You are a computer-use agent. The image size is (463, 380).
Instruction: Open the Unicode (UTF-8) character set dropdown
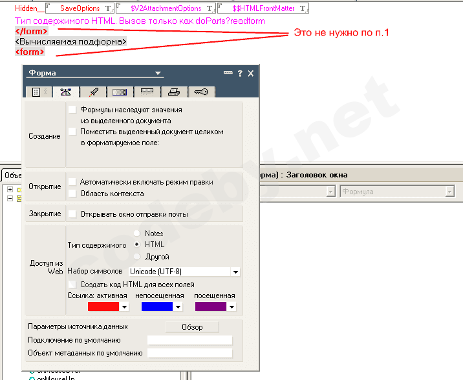click(x=235, y=272)
